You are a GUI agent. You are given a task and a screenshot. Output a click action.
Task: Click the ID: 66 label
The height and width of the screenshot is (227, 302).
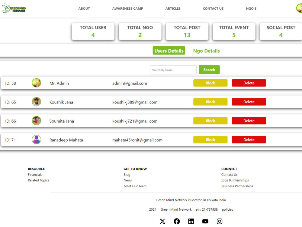point(11,121)
